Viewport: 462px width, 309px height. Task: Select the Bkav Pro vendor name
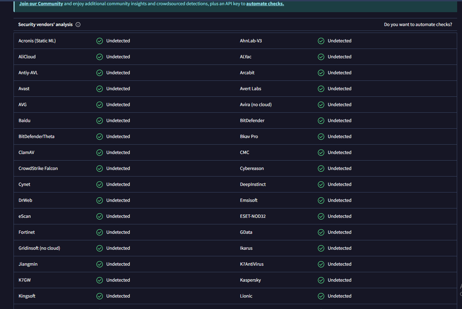click(249, 137)
